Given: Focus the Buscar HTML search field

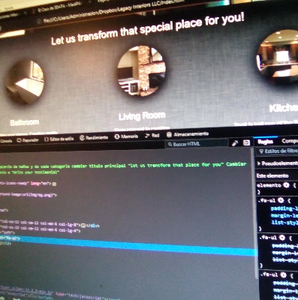Looking at the screenshot, I should coord(197,144).
